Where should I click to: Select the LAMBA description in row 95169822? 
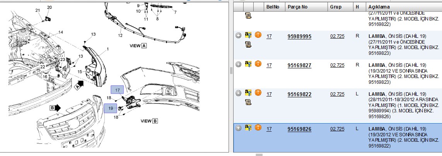pyautogui.click(x=404, y=105)
